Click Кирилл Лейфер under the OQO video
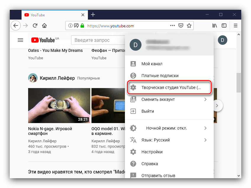 click(x=105, y=141)
